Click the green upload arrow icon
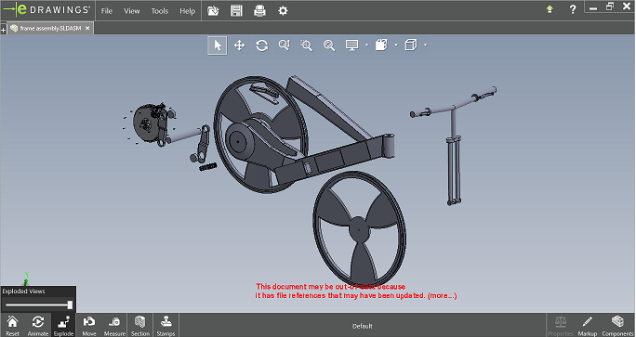This screenshot has height=337, width=636. (550, 9)
